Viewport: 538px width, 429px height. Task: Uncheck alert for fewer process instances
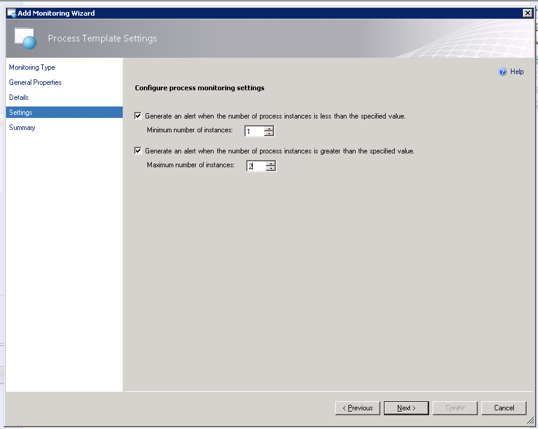pos(138,116)
